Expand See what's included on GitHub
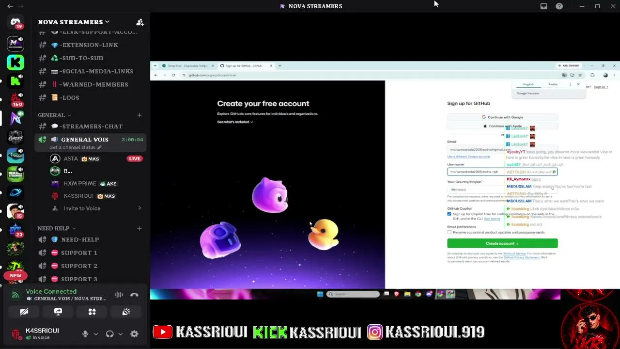 click(x=235, y=122)
